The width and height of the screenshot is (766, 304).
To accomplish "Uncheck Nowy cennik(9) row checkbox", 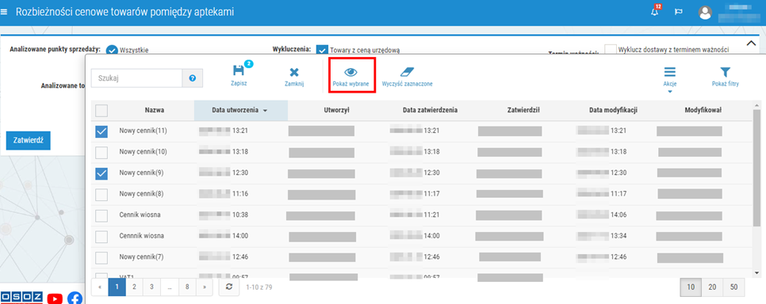I will [101, 173].
